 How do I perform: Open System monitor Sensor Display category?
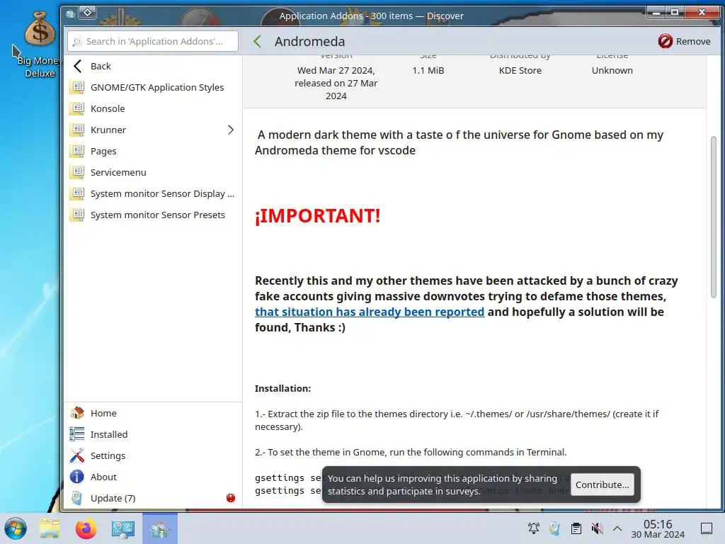coord(153,194)
